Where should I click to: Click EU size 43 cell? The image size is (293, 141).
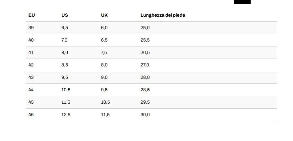tap(31, 78)
